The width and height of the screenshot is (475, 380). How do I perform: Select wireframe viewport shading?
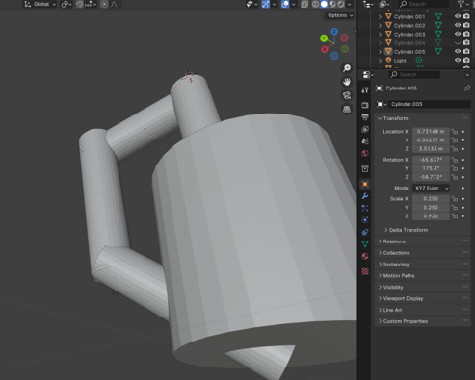pyautogui.click(x=315, y=4)
